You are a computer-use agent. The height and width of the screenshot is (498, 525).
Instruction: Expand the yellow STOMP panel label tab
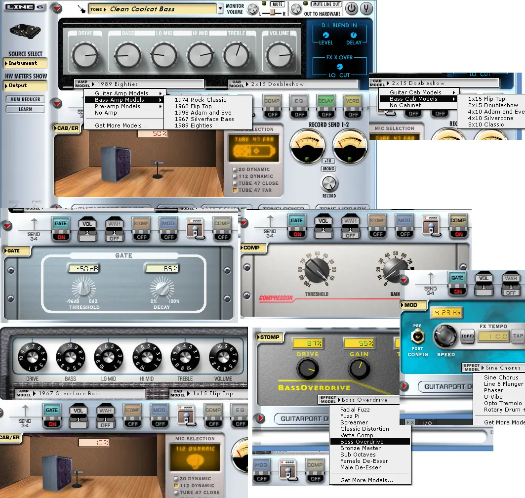[270, 337]
